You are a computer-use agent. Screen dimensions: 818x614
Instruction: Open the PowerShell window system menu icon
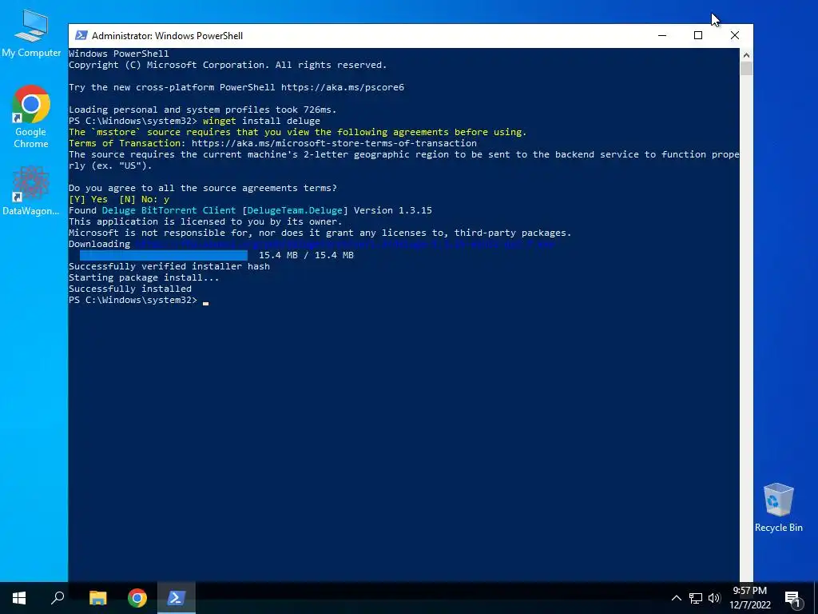[x=81, y=35]
